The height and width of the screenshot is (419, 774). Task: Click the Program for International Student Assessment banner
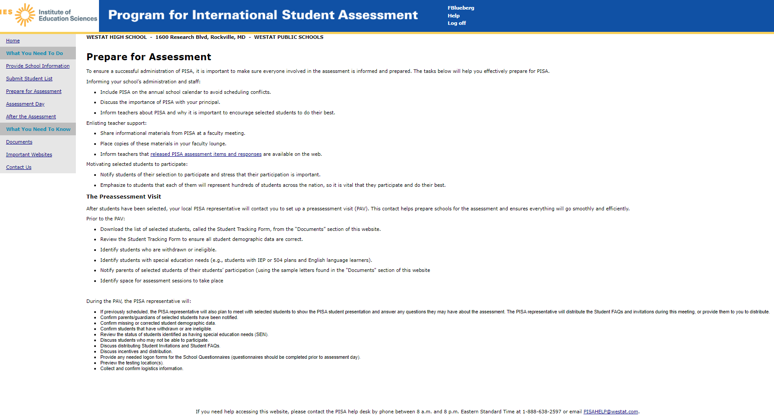click(x=263, y=15)
